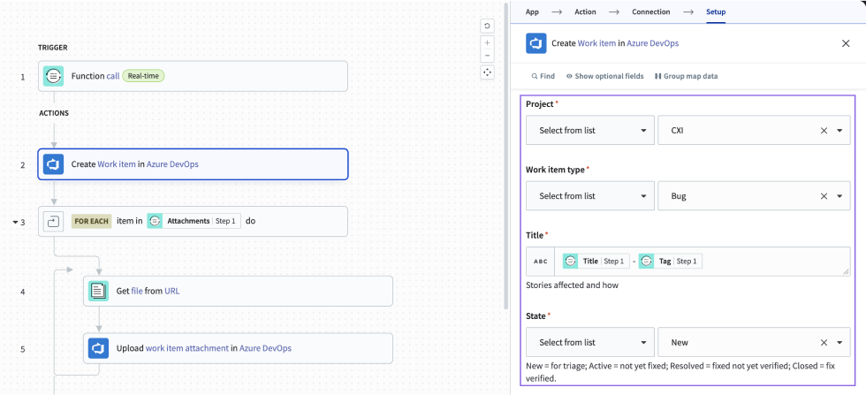This screenshot has height=395, width=866.
Task: Go to the Connection tab
Action: point(650,11)
